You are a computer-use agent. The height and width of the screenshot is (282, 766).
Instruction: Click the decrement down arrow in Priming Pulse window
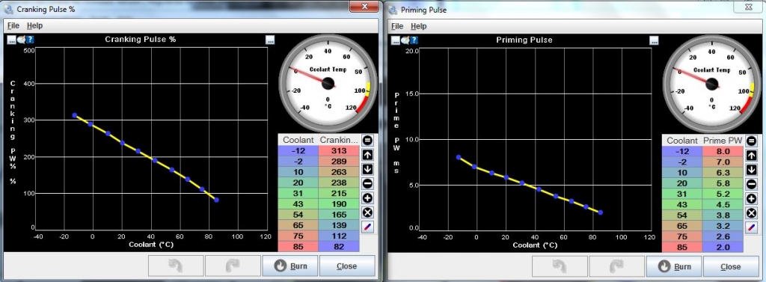pyautogui.click(x=751, y=170)
